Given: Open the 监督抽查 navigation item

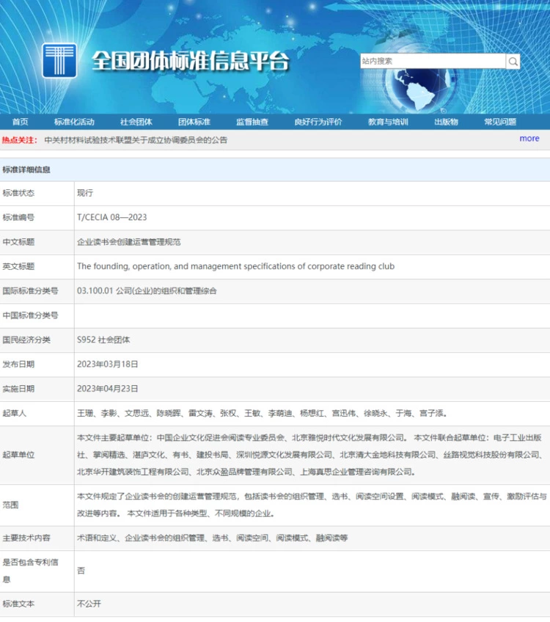Looking at the screenshot, I should (x=252, y=122).
